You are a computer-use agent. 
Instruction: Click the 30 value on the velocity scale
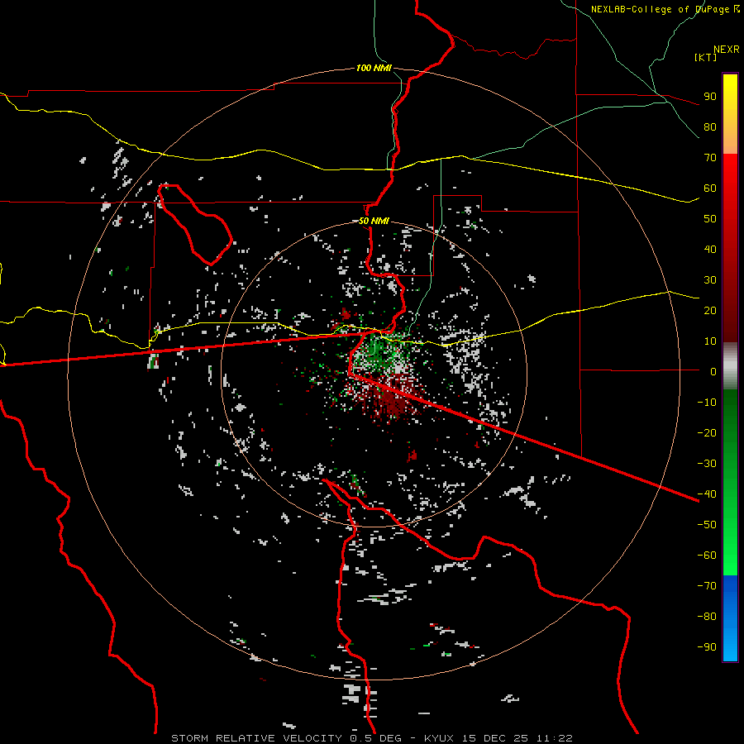(710, 280)
